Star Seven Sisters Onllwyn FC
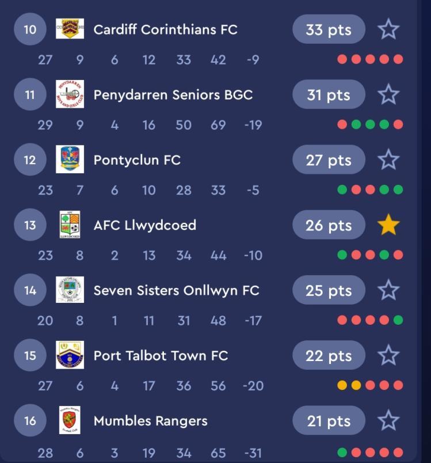 click(388, 290)
